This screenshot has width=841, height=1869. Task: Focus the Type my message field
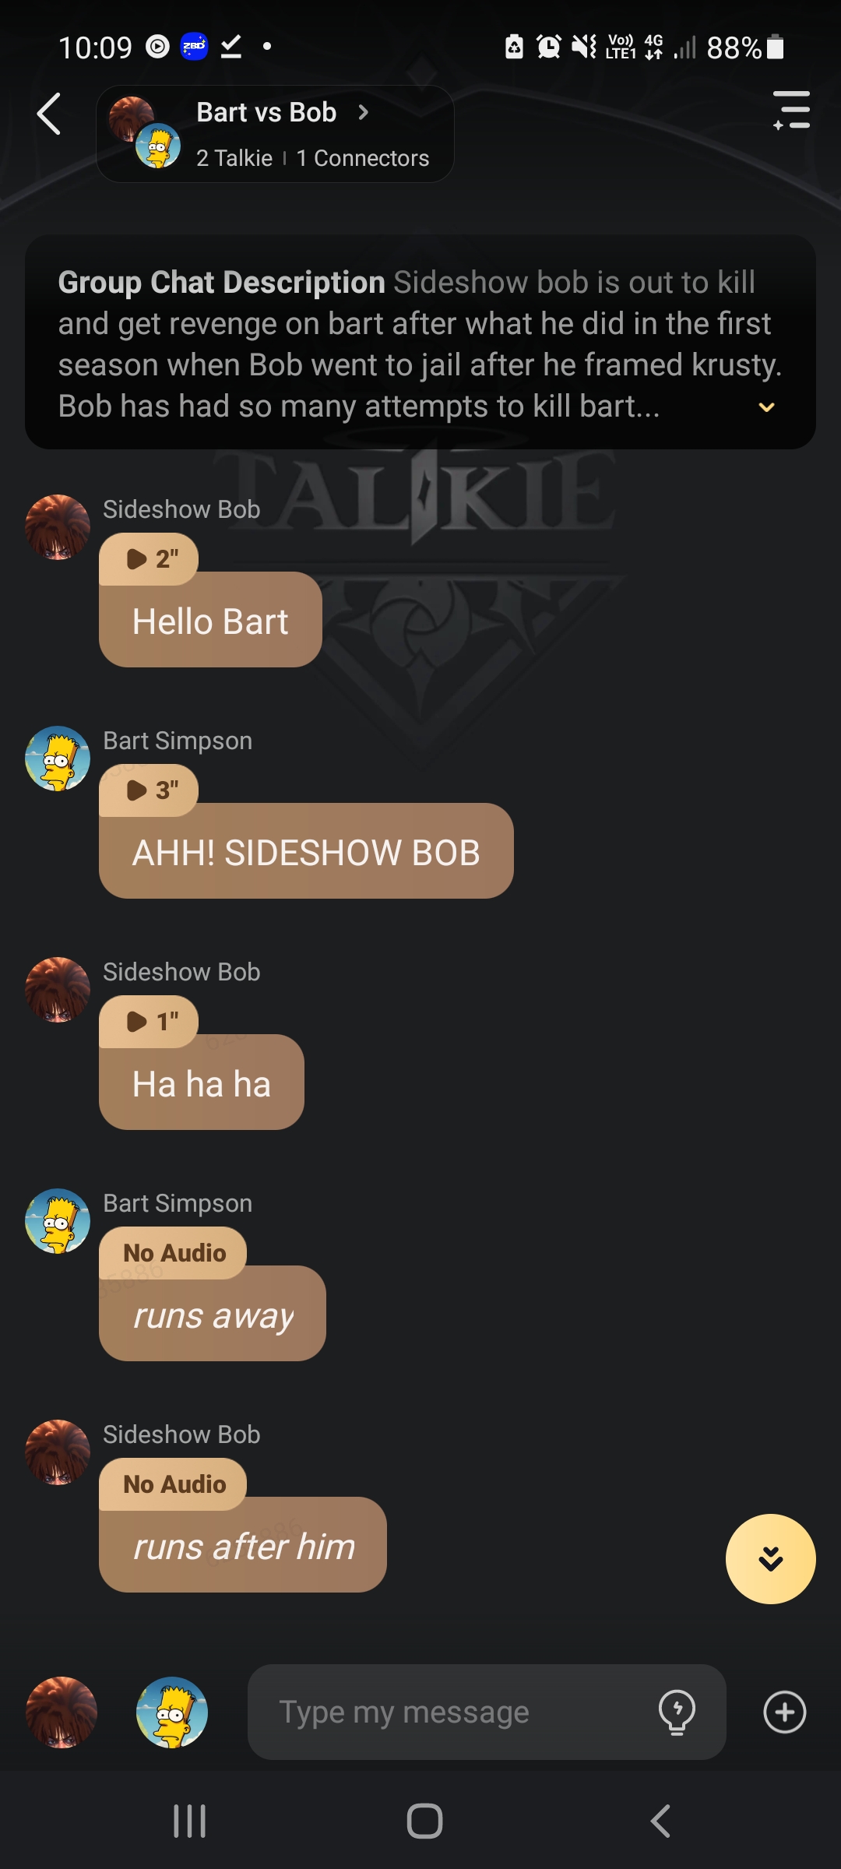click(x=452, y=1712)
